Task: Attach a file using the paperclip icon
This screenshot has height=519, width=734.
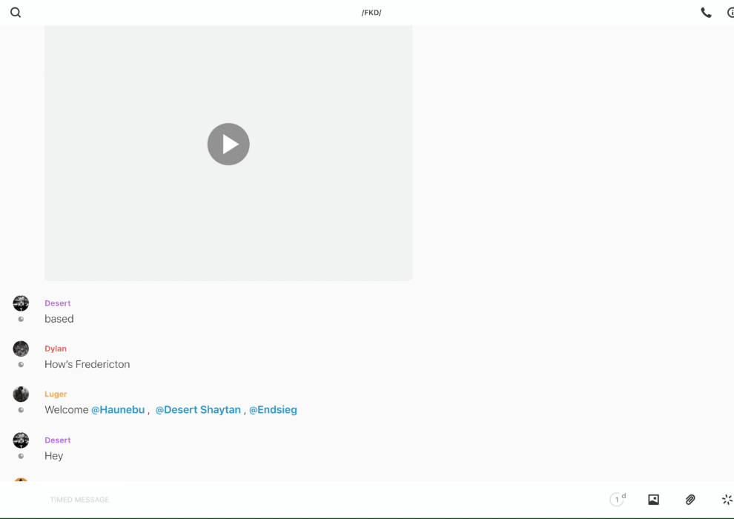Action: pyautogui.click(x=690, y=500)
